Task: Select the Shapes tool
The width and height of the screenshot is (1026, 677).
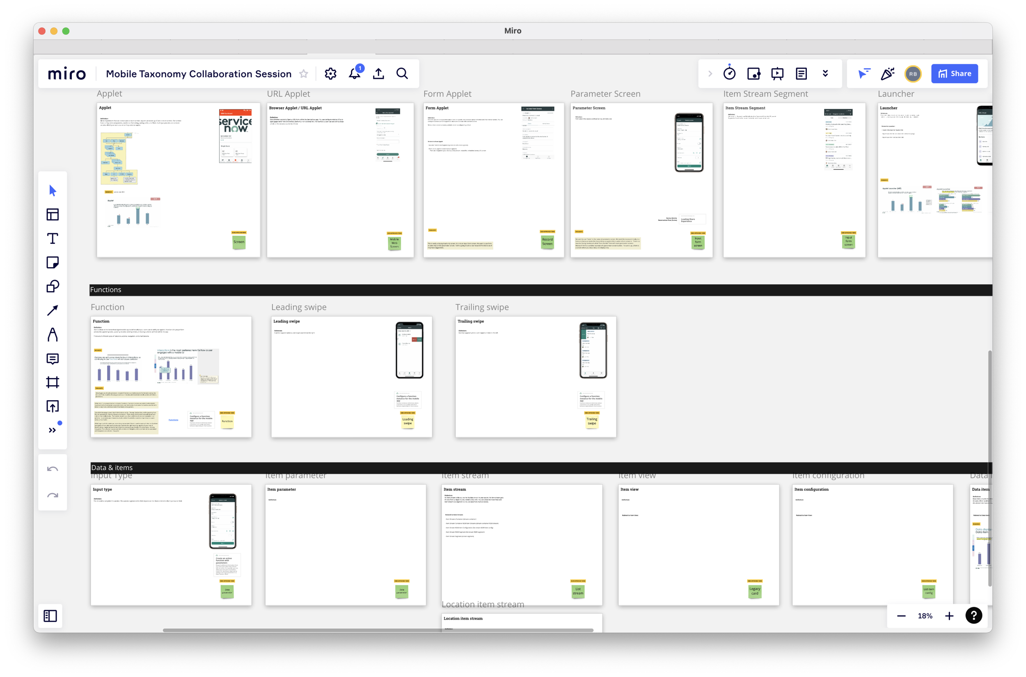Action: coord(53,286)
